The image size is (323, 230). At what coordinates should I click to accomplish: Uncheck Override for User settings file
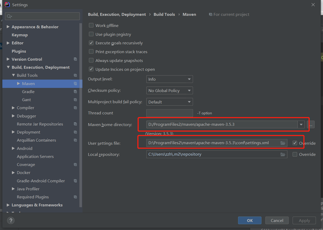click(x=295, y=143)
